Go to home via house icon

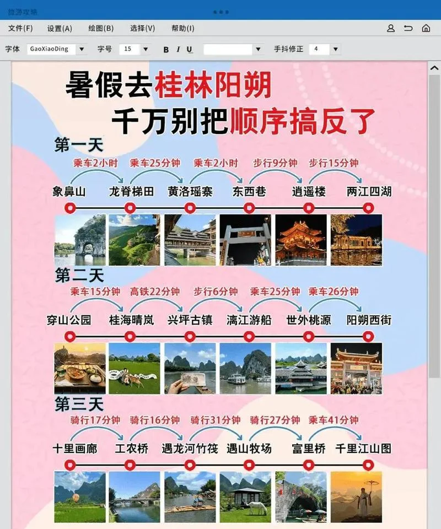click(426, 28)
